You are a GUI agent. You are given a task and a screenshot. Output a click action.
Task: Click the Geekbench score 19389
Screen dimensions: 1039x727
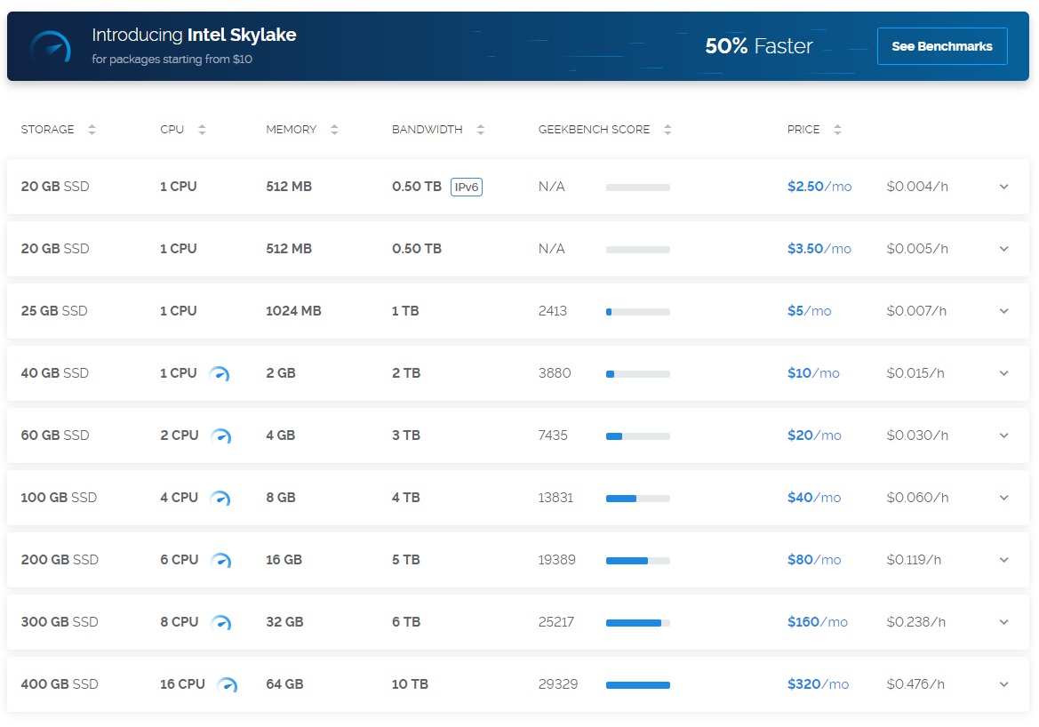click(x=556, y=560)
